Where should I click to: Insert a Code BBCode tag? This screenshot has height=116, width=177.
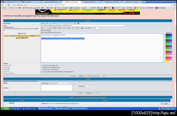[x=59, y=28]
